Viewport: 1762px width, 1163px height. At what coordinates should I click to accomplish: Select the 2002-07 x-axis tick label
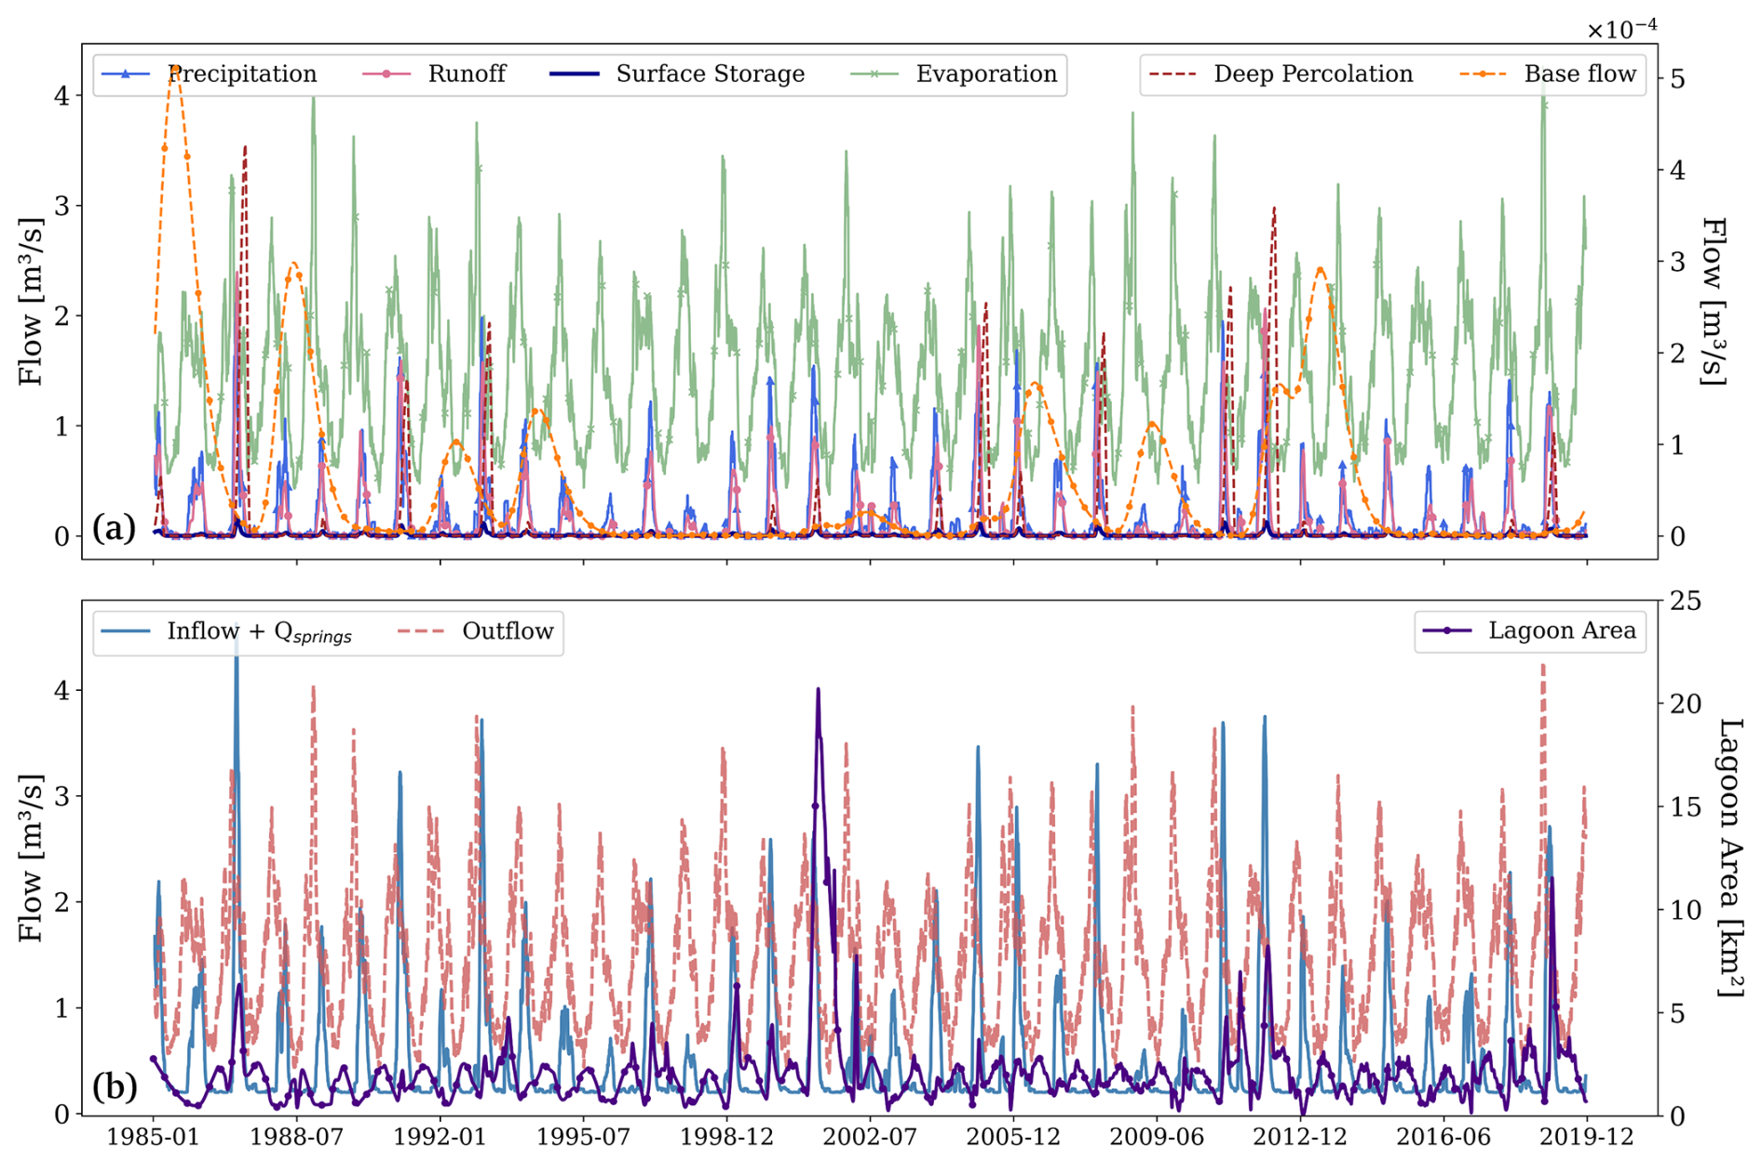870,1137
